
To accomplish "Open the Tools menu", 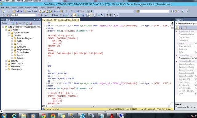I will pyautogui.click(x=43, y=7).
